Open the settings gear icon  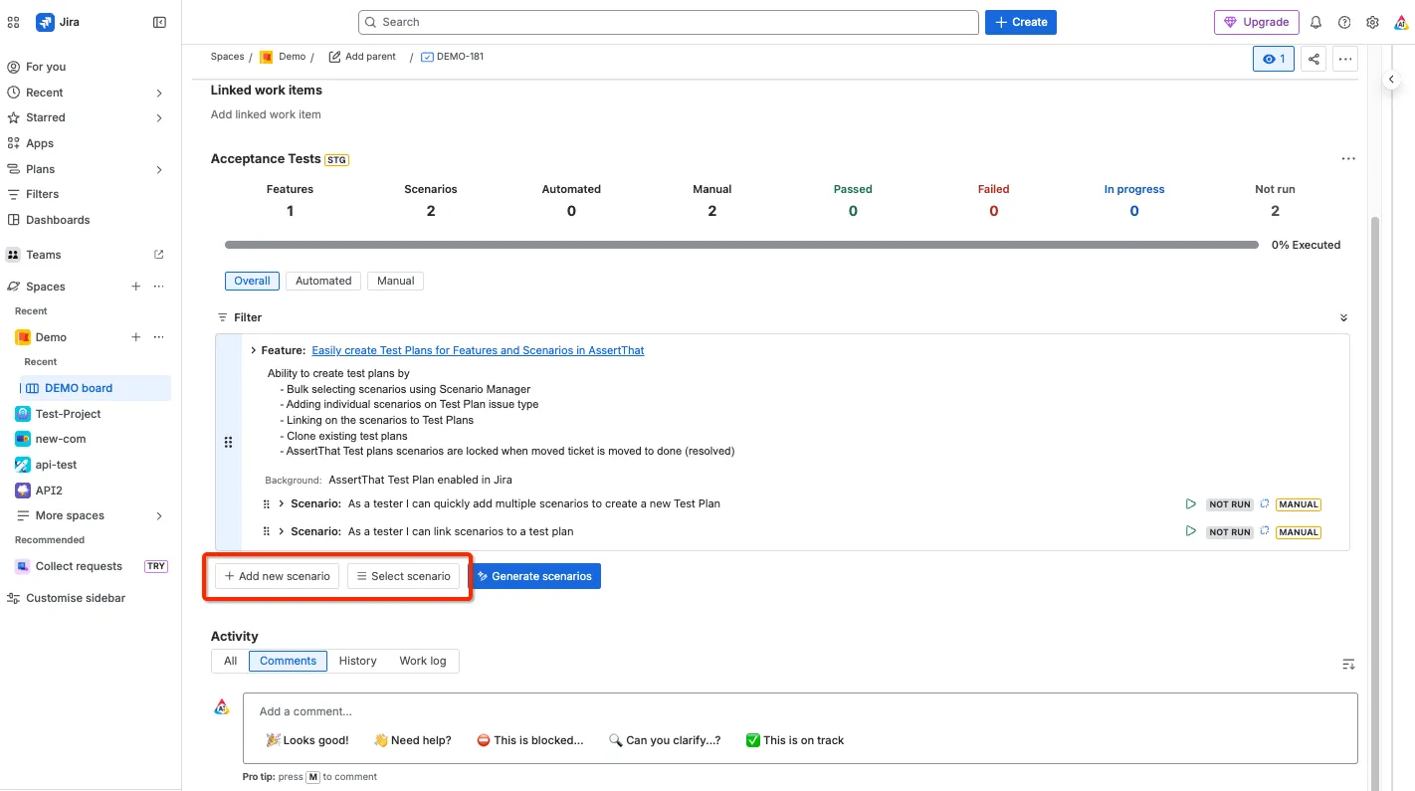click(x=1372, y=22)
